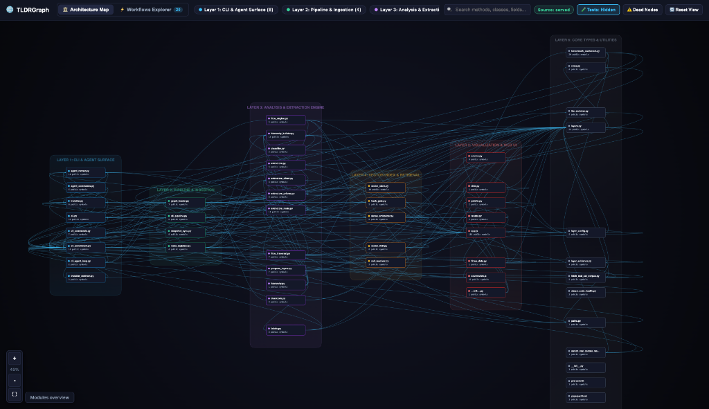Click the TLDRGraph globe logo
This screenshot has width=709, height=409.
click(10, 10)
